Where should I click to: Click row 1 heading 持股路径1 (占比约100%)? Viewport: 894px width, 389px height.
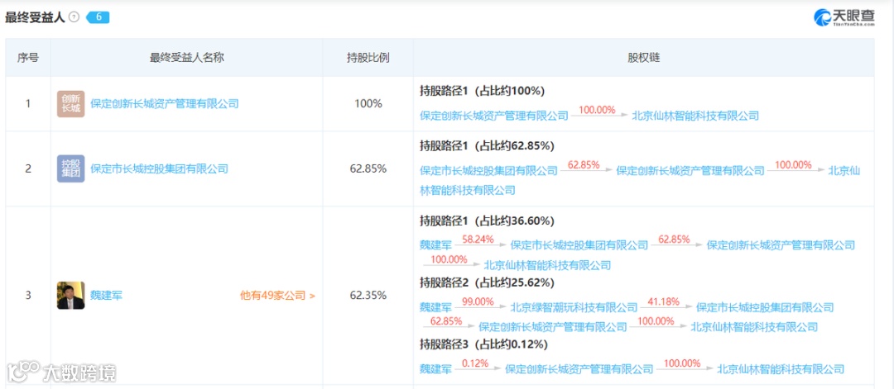[483, 90]
